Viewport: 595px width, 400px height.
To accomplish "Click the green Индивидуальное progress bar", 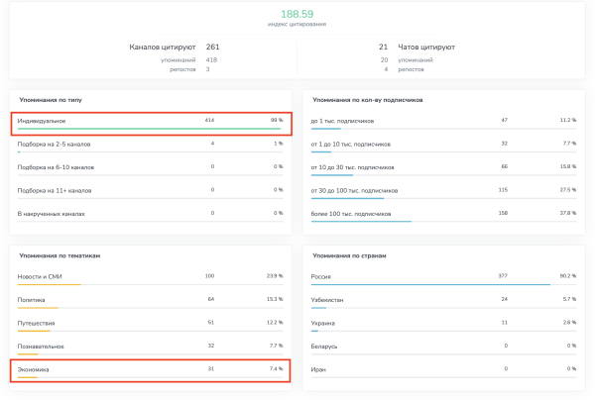I will click(x=149, y=130).
